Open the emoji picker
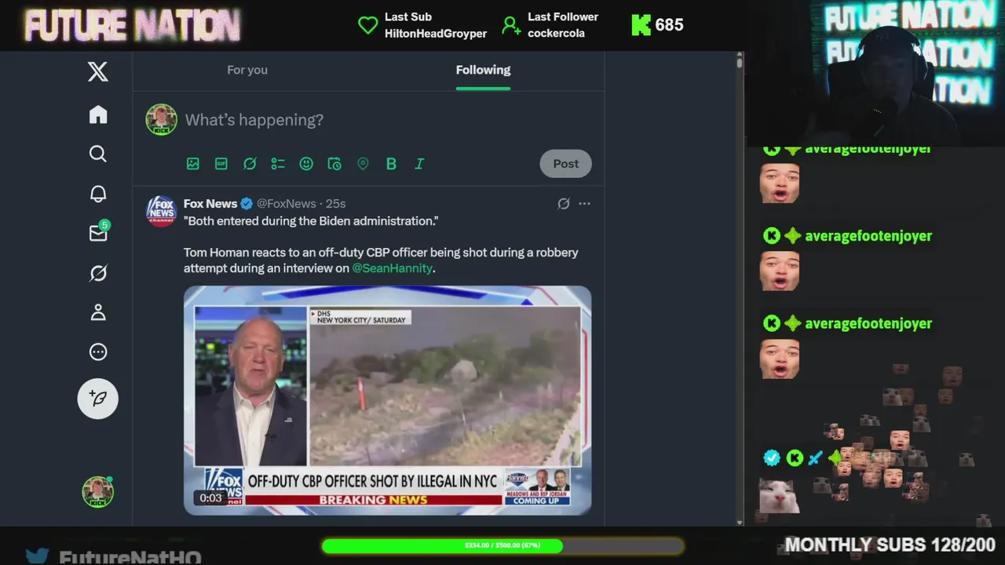1005x565 pixels. pyautogui.click(x=306, y=163)
